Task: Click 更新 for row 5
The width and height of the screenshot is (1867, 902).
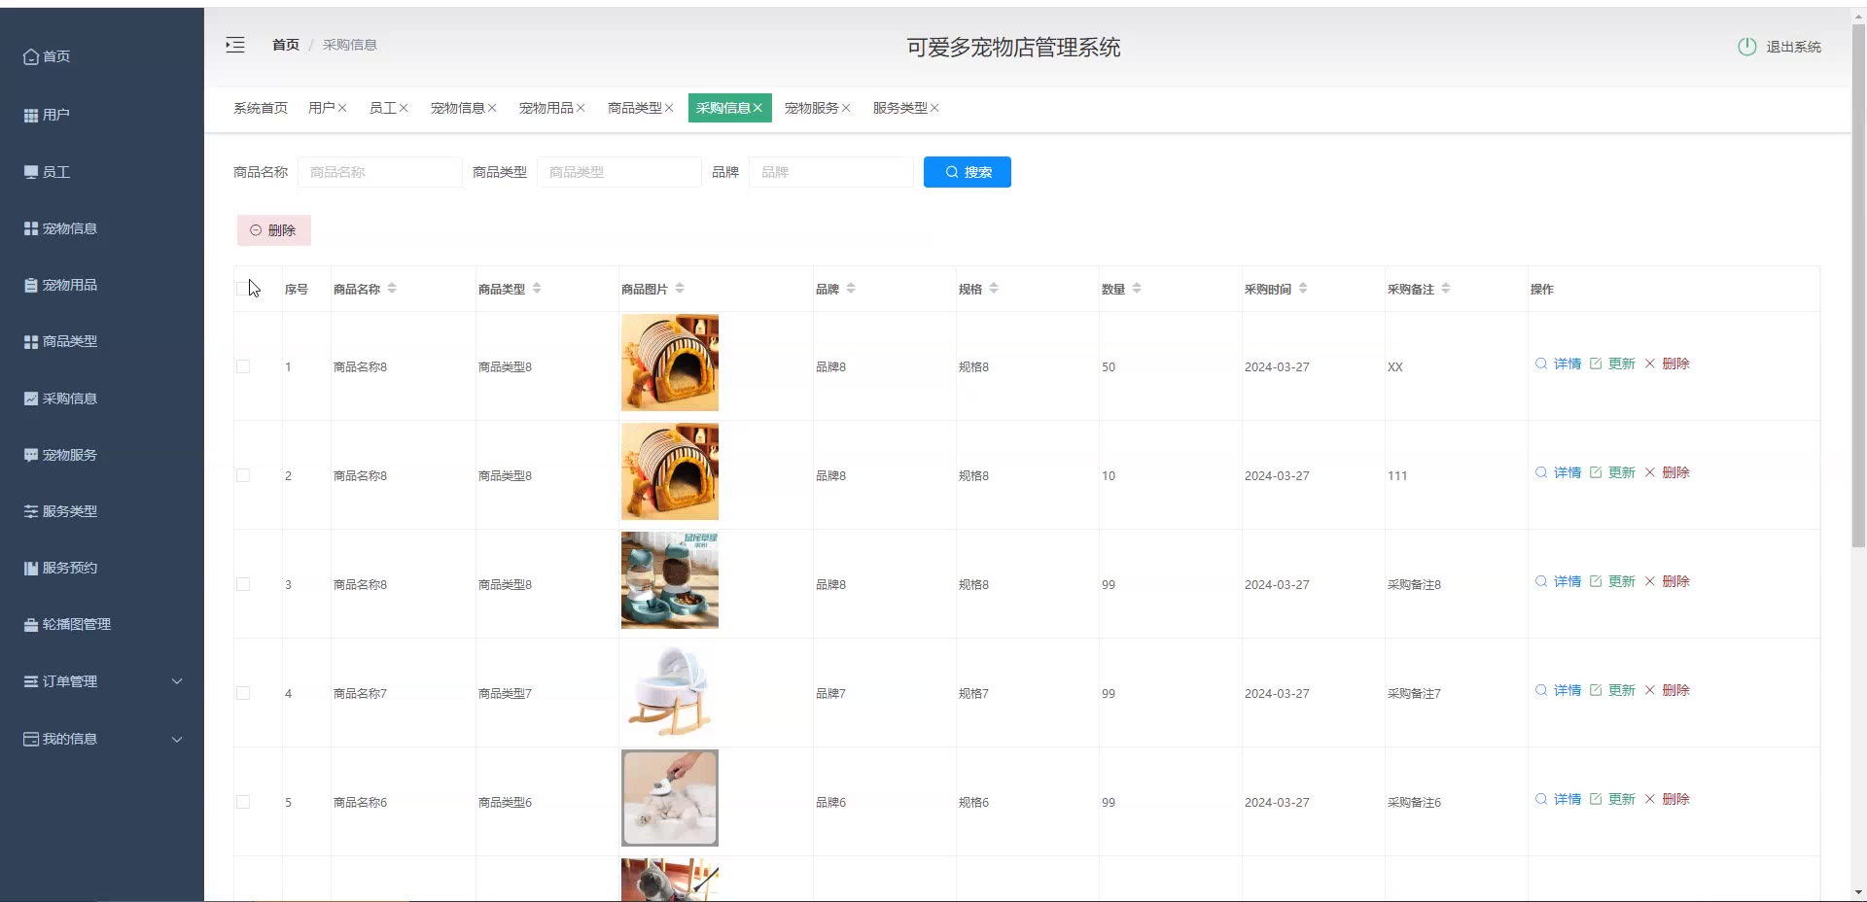Action: 1612,799
